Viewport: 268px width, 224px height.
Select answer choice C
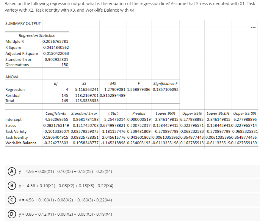12,200
